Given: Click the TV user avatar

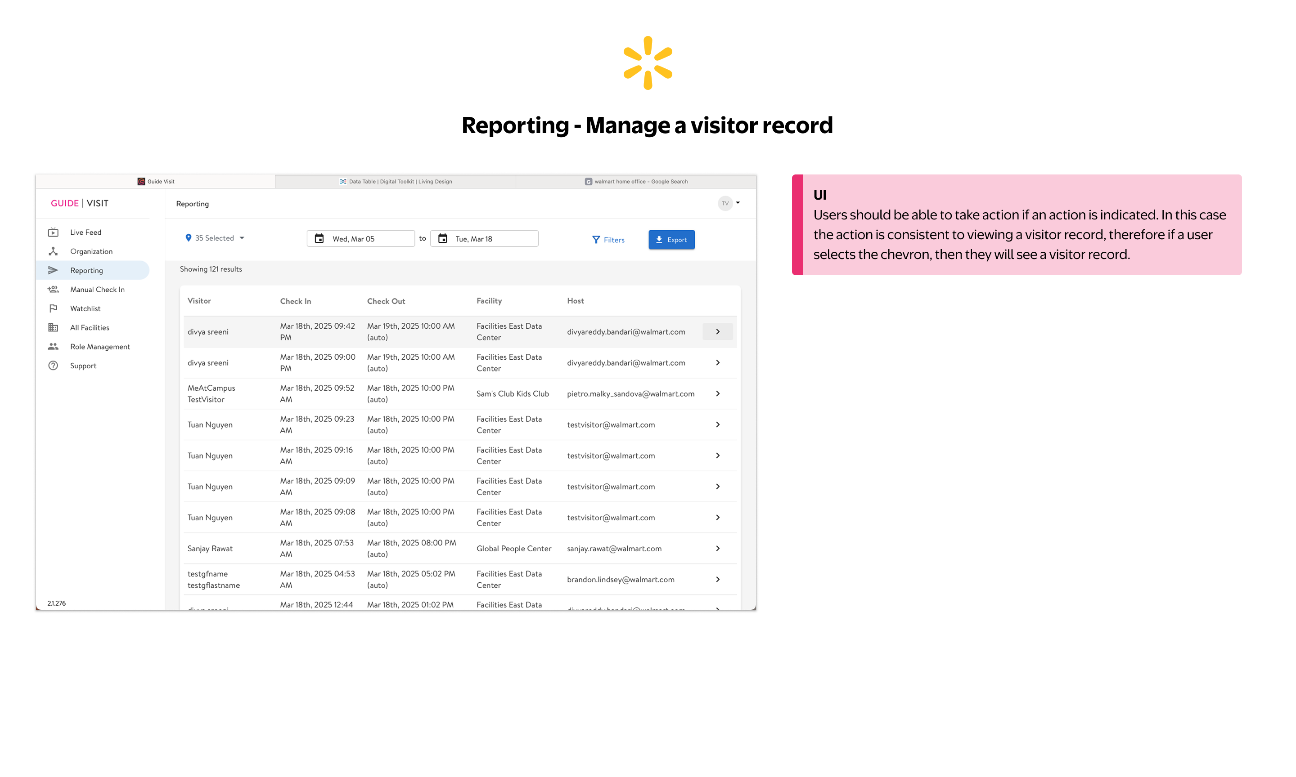Looking at the screenshot, I should (725, 203).
